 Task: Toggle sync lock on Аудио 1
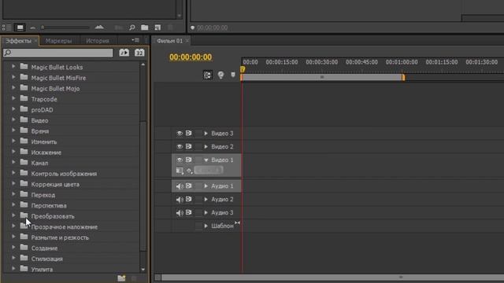tap(189, 186)
